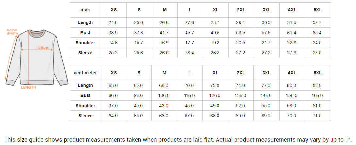Click the 1/2 Bust label on sweatshirt

[42, 48]
